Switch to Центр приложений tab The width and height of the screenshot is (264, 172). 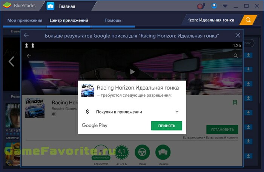tap(69, 20)
